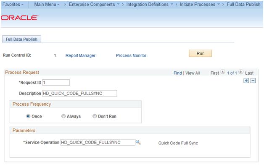
Task: Click View All in Process Request
Action: tap(193, 73)
